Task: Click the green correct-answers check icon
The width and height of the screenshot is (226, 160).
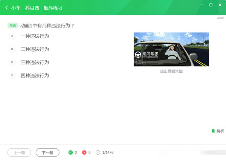Action: click(x=70, y=152)
